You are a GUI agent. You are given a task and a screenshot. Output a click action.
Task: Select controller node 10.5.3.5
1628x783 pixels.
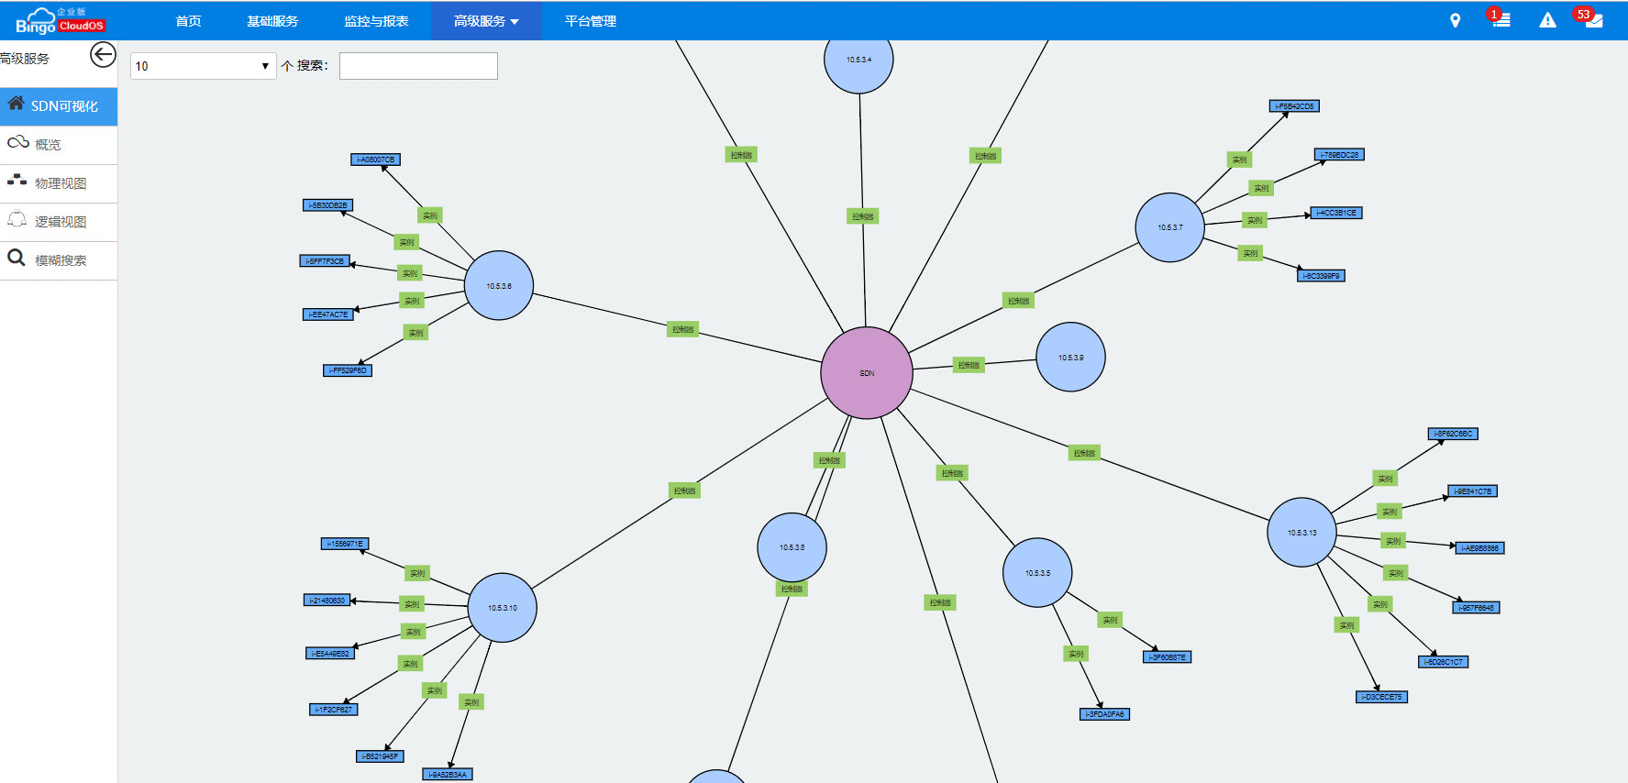pos(1037,573)
